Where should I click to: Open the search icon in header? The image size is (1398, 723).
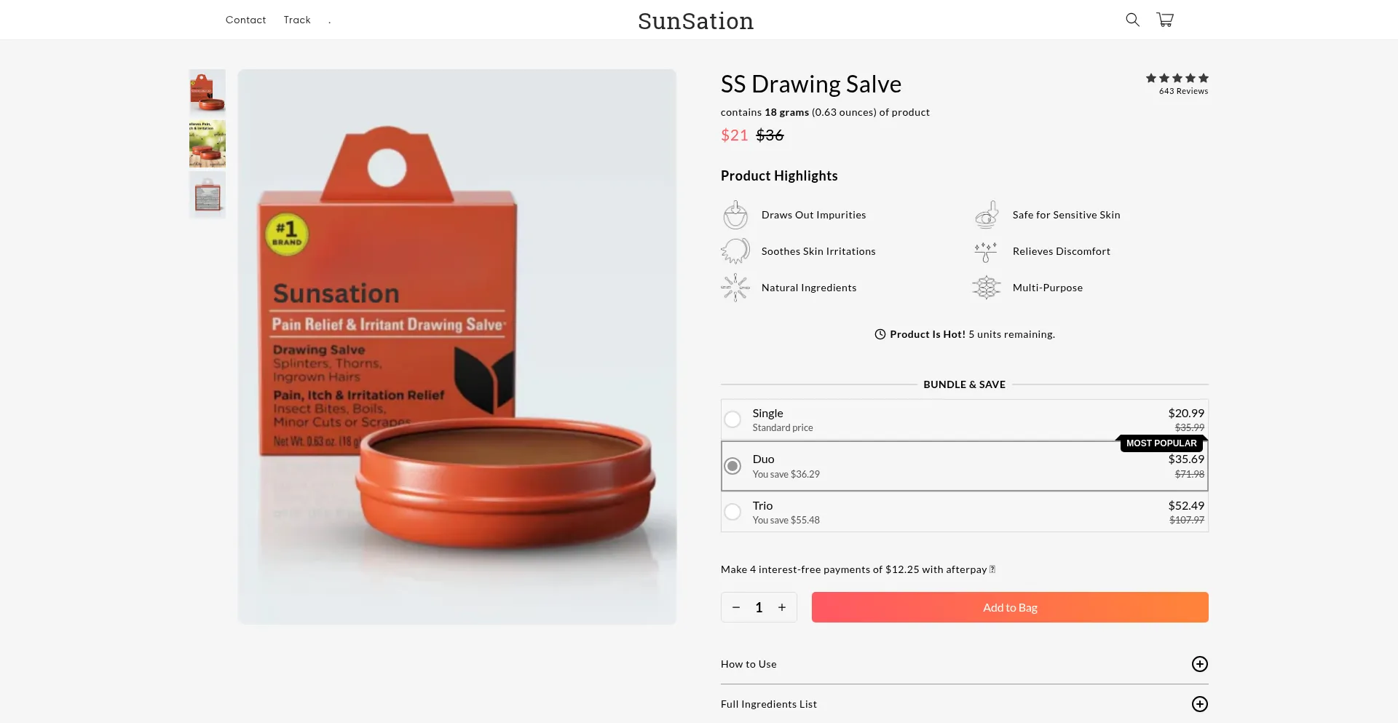(1132, 20)
